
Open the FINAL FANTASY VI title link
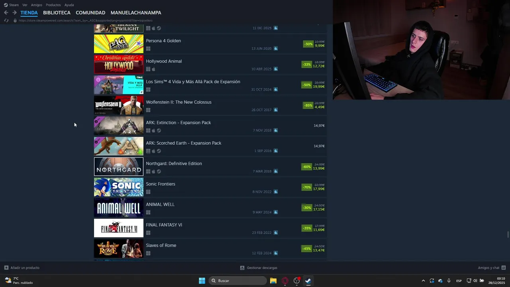(164, 225)
